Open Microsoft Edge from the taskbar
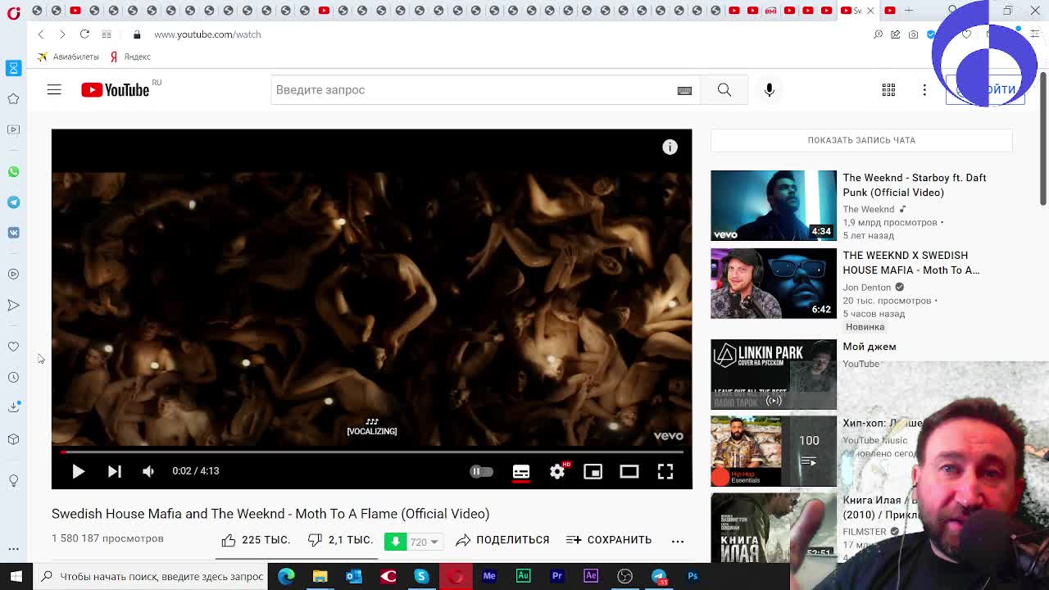 [x=286, y=576]
